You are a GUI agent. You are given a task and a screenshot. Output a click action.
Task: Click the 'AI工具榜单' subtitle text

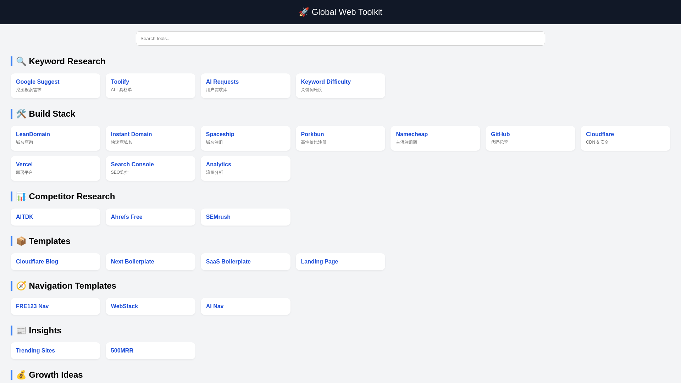click(x=121, y=90)
